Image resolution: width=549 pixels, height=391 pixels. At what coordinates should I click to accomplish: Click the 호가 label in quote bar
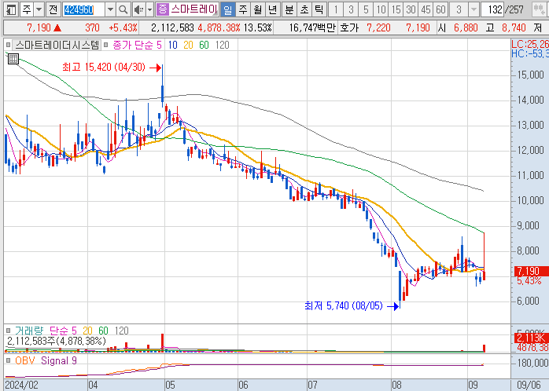(x=349, y=27)
